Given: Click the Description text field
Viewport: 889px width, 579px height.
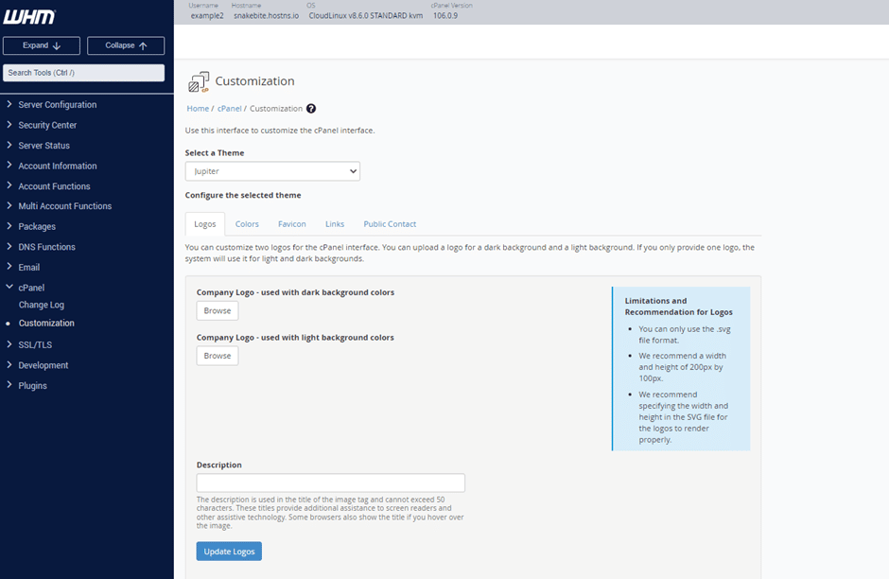Looking at the screenshot, I should click(x=331, y=482).
